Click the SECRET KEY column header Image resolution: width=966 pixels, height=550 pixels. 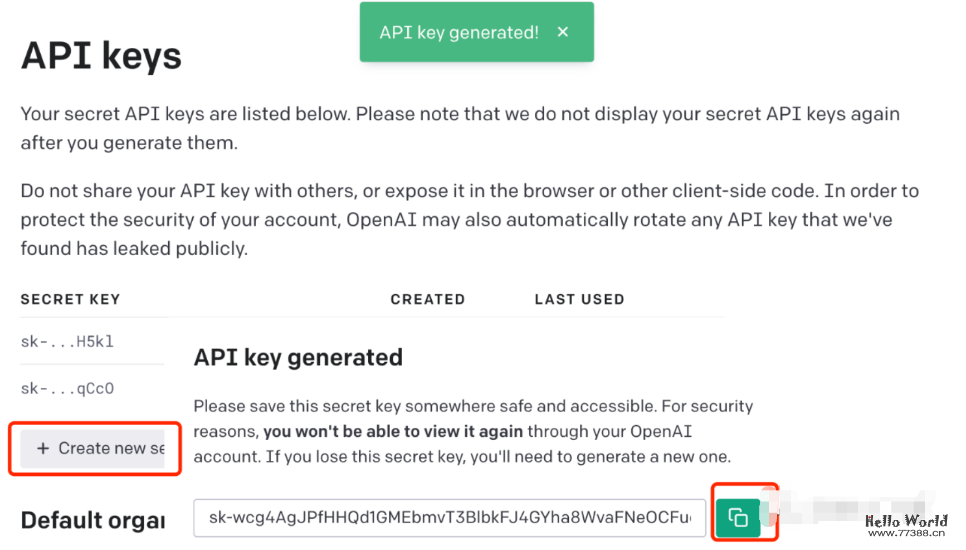[70, 300]
